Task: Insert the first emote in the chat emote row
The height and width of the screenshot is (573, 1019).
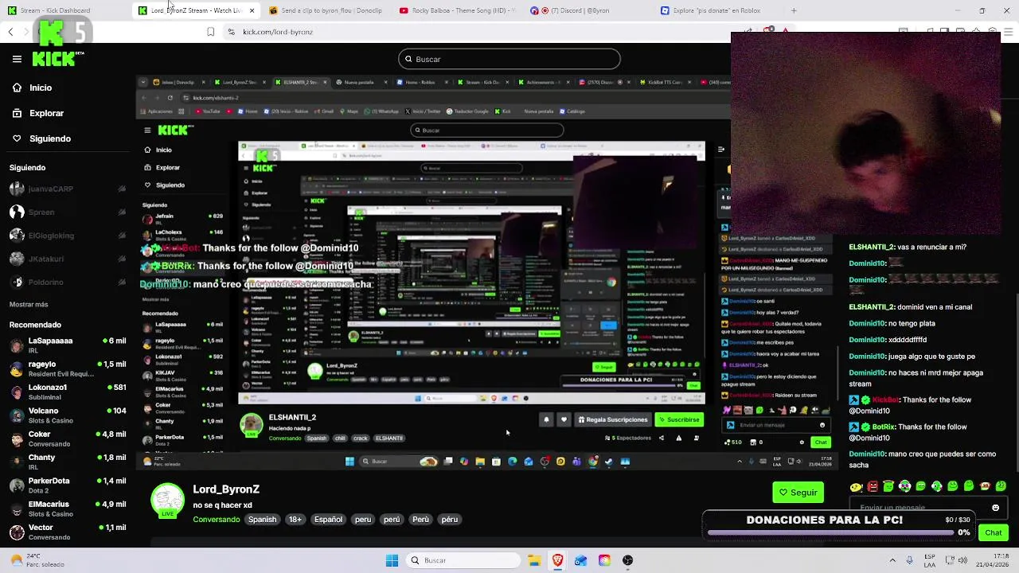Action: click(x=856, y=486)
